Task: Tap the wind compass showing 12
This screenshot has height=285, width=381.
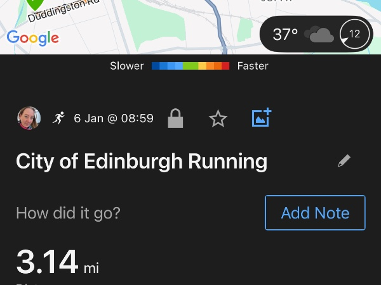Action: (x=353, y=34)
